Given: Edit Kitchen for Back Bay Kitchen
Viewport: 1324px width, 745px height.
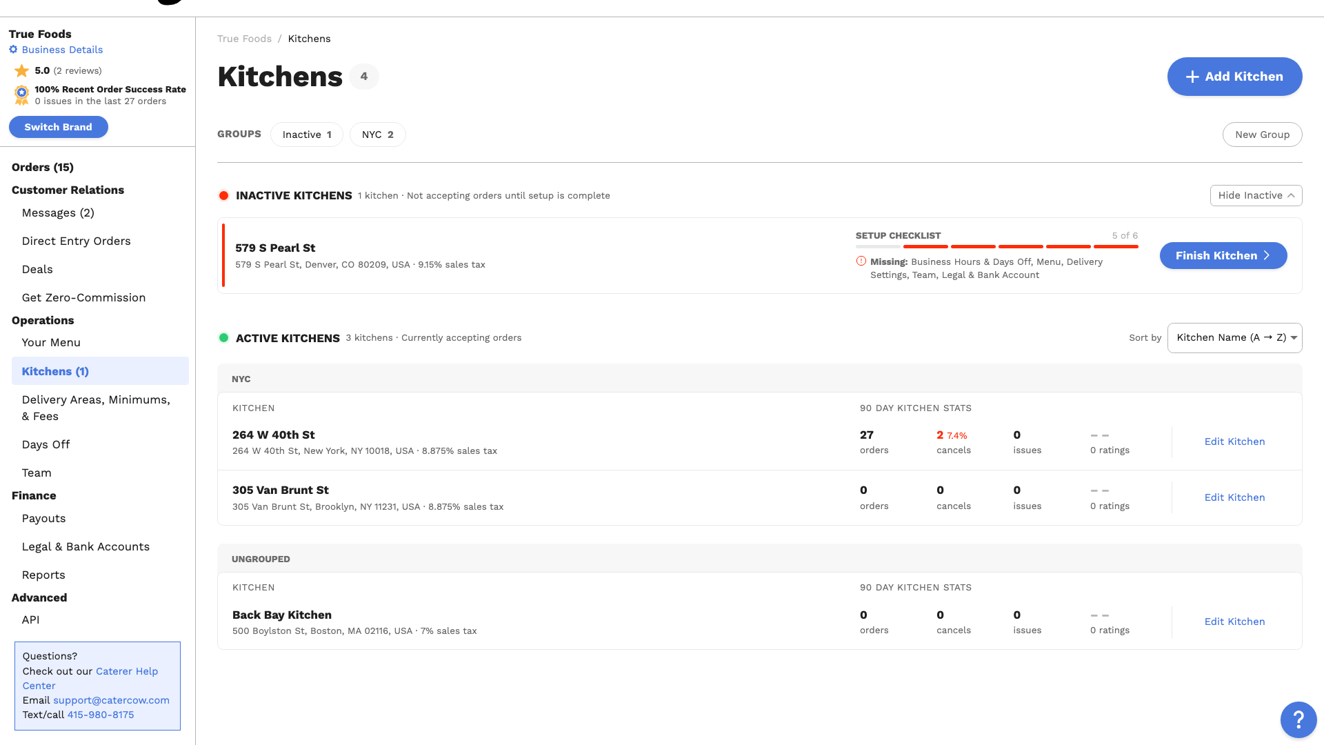Looking at the screenshot, I should [x=1234, y=622].
